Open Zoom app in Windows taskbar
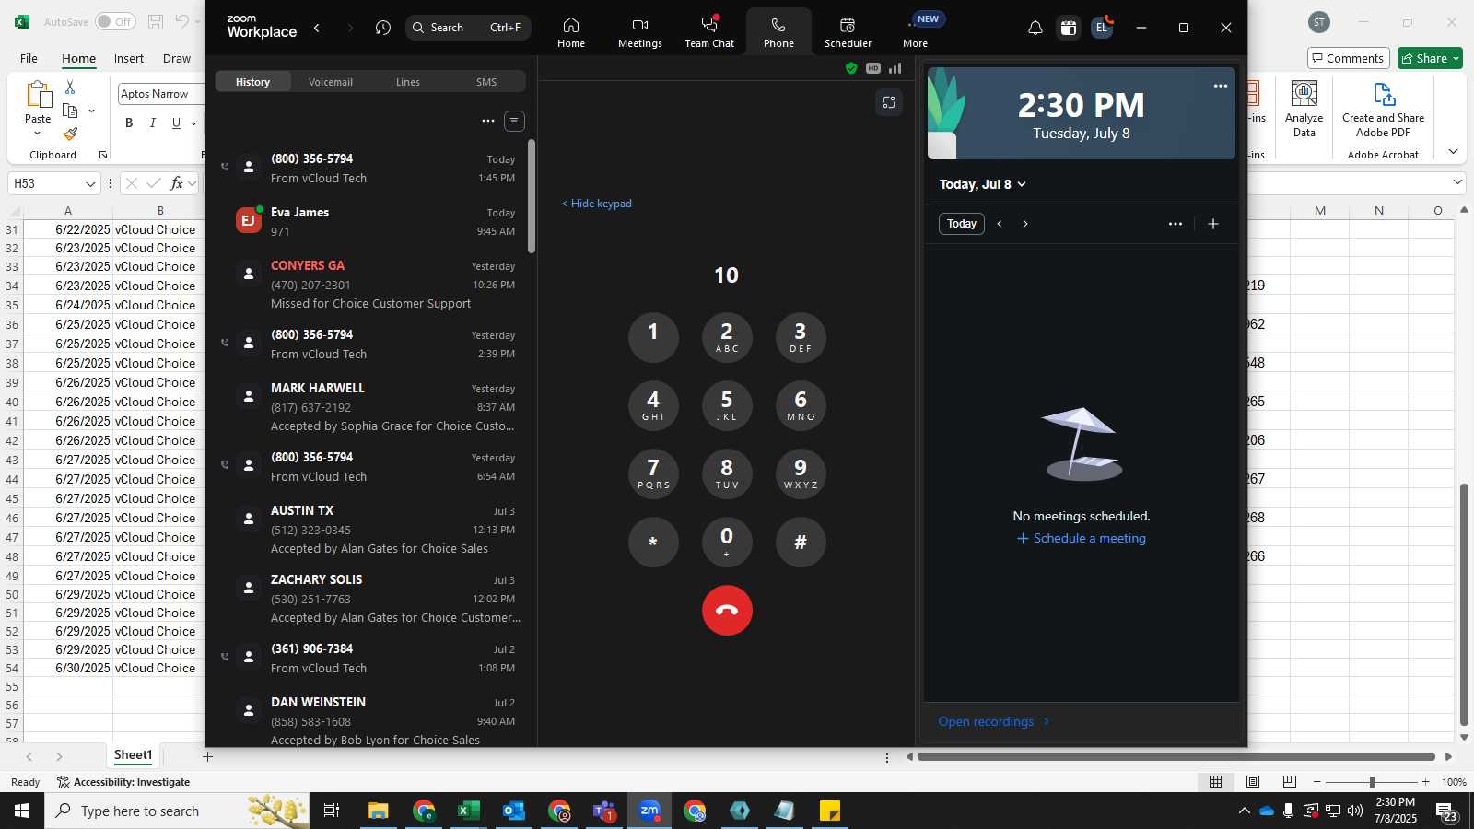 649,811
